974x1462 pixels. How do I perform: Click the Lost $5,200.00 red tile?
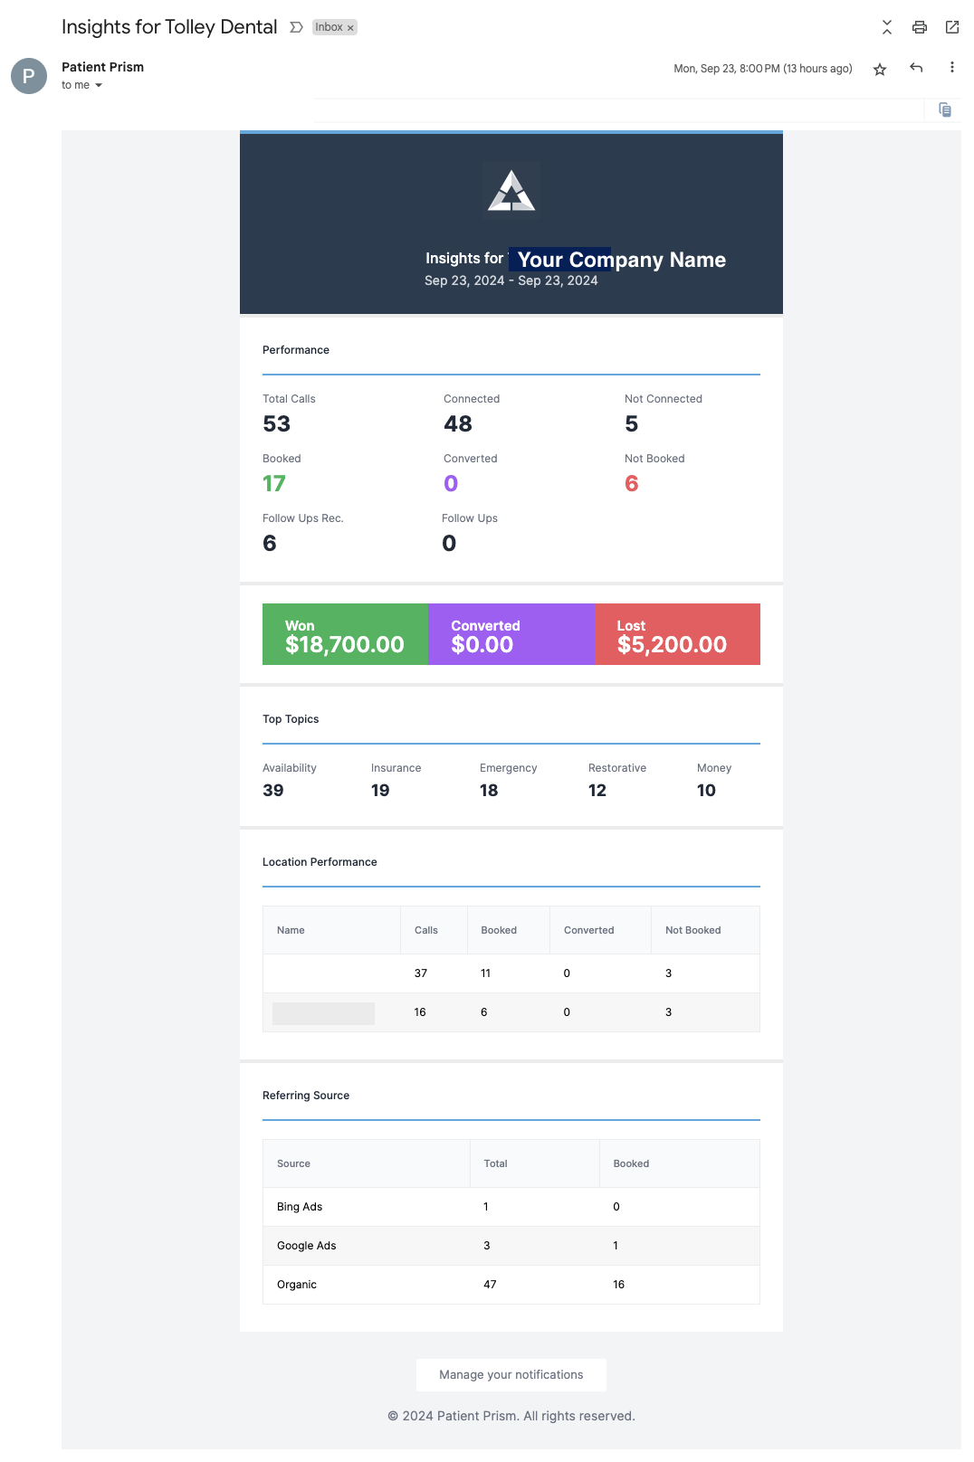(x=677, y=634)
